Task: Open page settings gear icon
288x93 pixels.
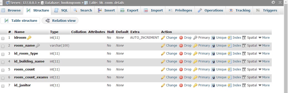Action: coord(274,3)
